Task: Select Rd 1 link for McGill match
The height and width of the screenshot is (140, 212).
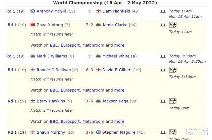Action: click(x=11, y=11)
